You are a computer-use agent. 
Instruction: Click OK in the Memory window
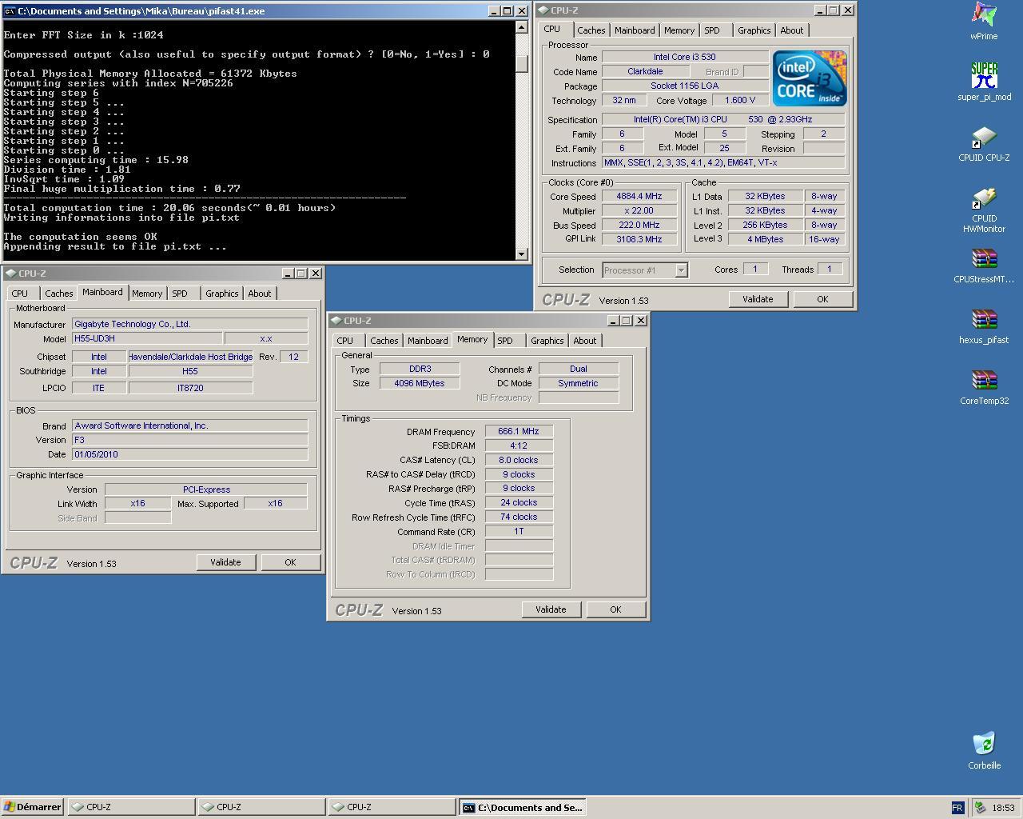tap(615, 609)
